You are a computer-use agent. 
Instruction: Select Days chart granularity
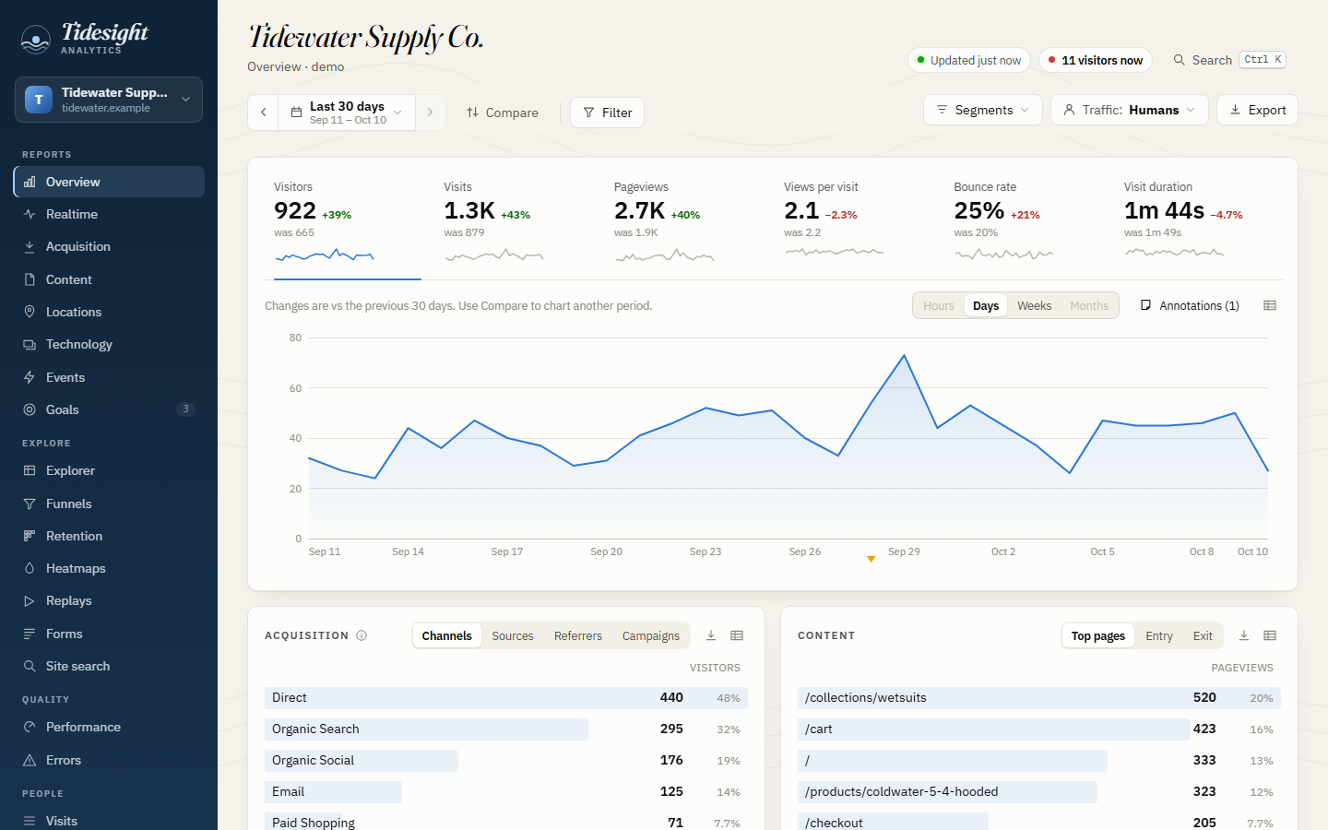pos(986,305)
